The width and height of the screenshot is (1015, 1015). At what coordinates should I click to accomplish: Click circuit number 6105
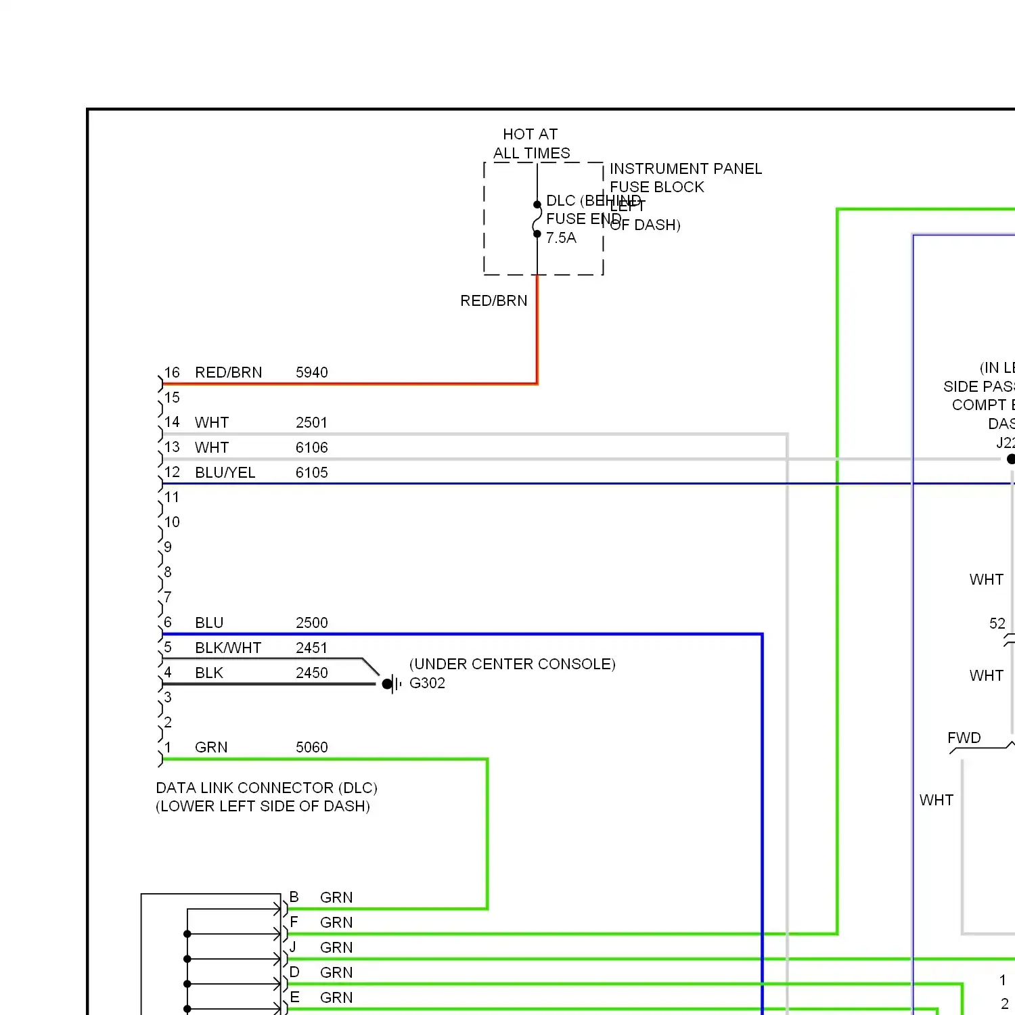coord(311,473)
